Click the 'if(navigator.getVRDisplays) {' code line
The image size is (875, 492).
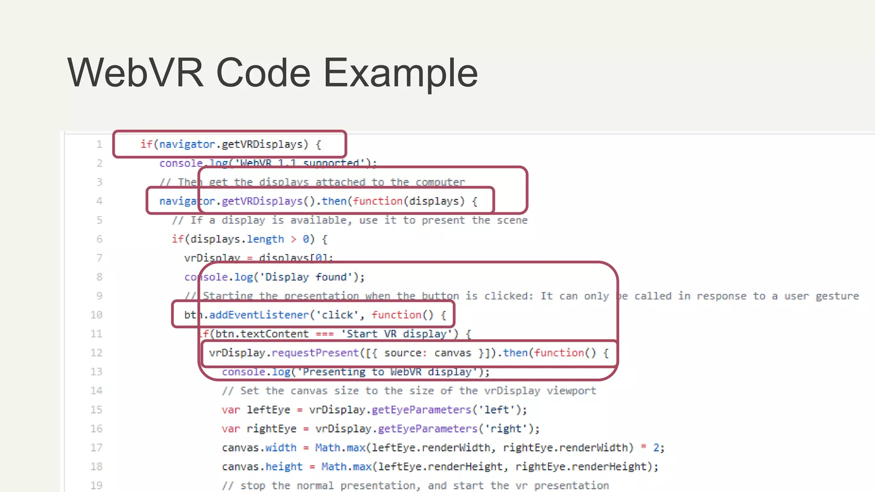(x=231, y=144)
